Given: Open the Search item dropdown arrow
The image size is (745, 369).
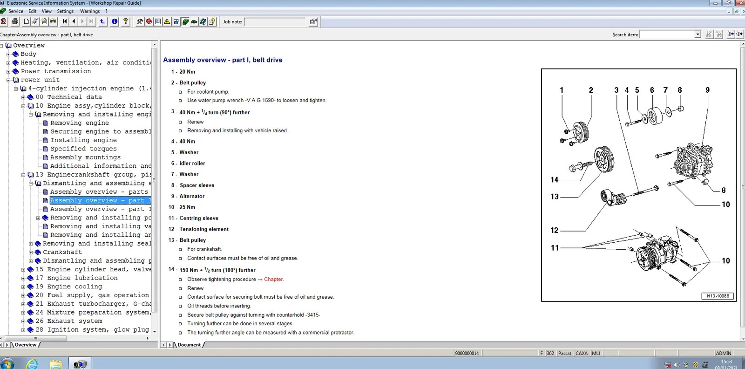Looking at the screenshot, I should (698, 34).
